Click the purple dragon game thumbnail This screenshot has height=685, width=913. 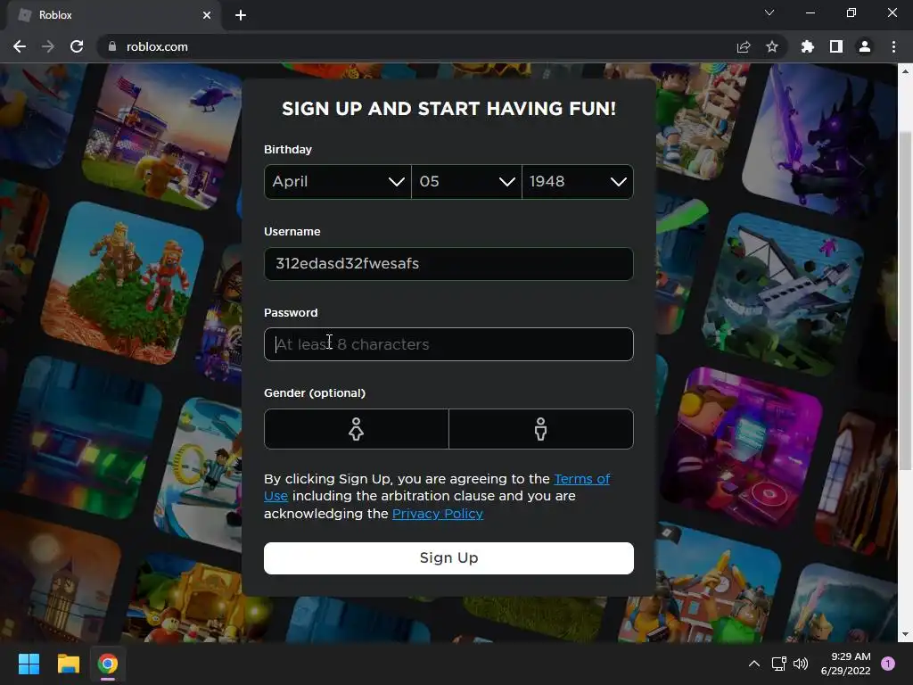click(818, 138)
